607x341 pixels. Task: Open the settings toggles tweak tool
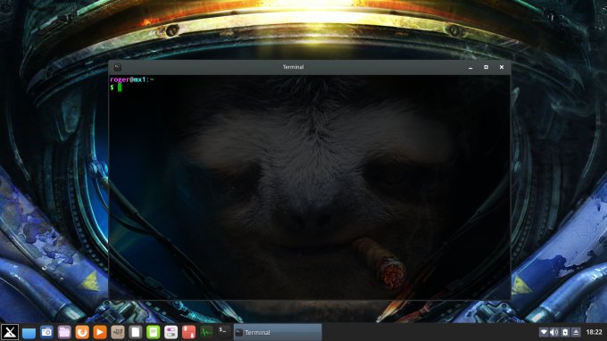[170, 332]
